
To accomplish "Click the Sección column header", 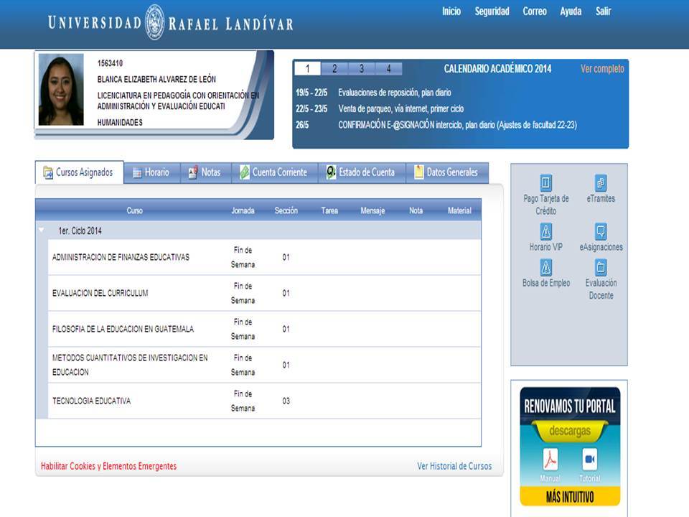I will tap(286, 210).
